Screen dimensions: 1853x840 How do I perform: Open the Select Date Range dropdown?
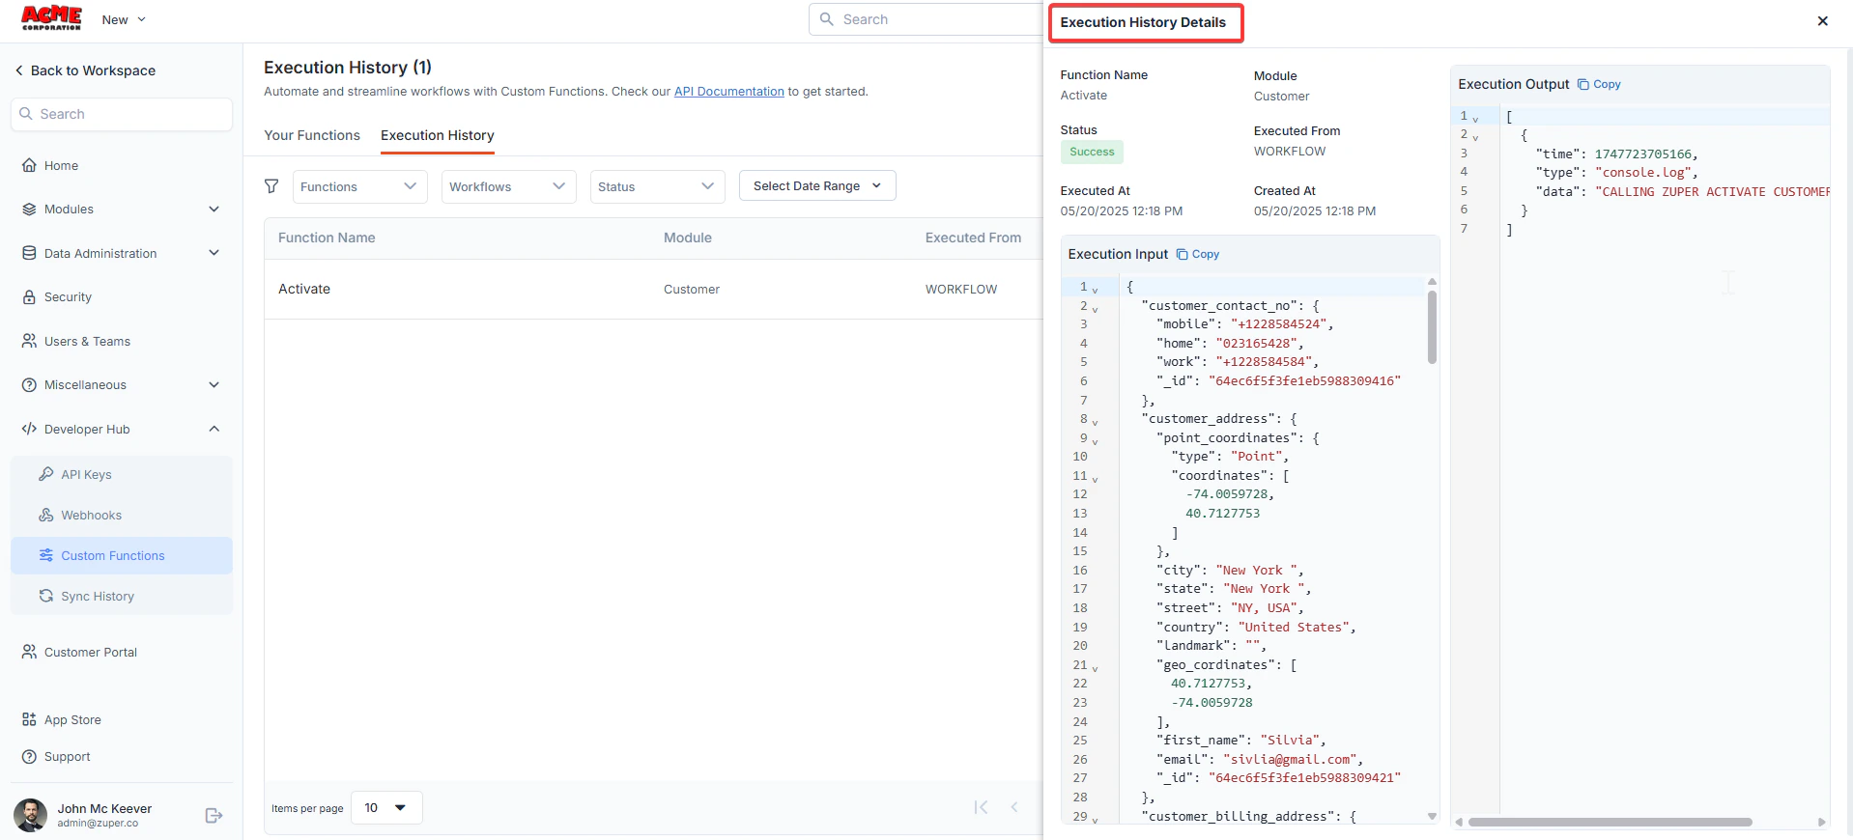(x=817, y=185)
